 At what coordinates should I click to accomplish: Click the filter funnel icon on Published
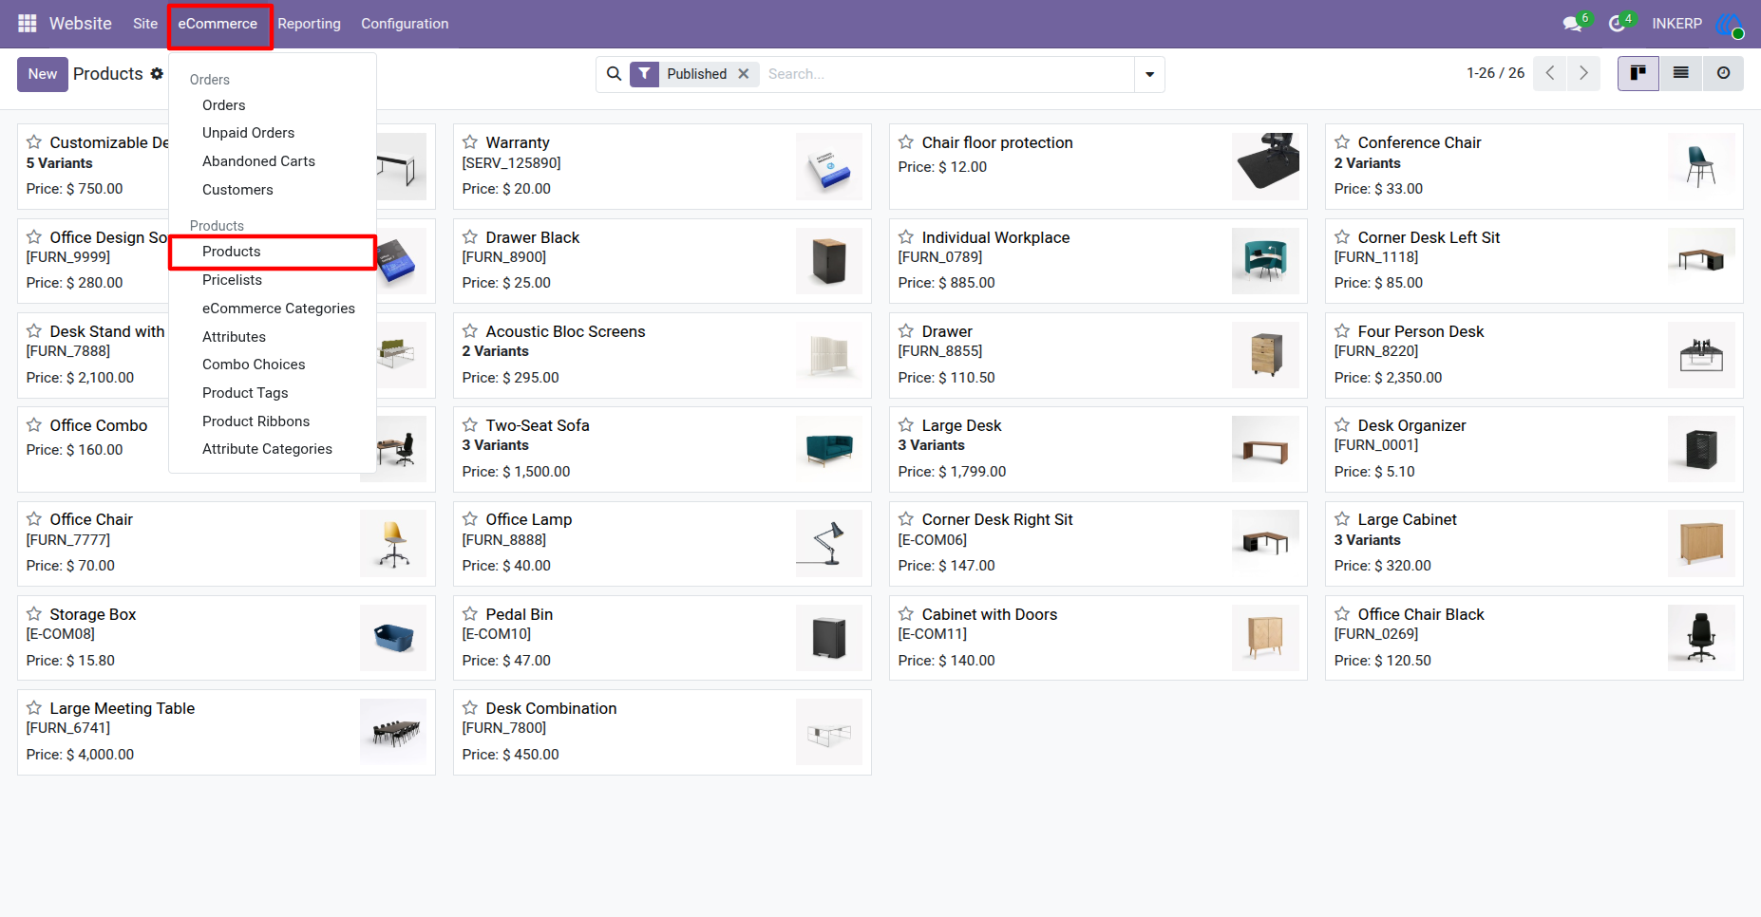point(645,74)
